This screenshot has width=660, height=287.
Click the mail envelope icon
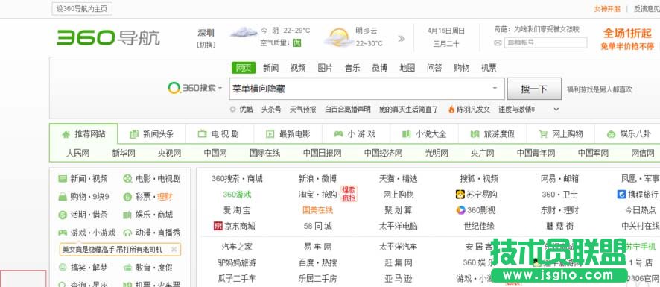pos(498,42)
